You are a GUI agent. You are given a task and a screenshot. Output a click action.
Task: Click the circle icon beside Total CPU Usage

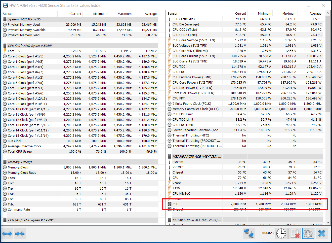pyautogui.click(x=5, y=151)
